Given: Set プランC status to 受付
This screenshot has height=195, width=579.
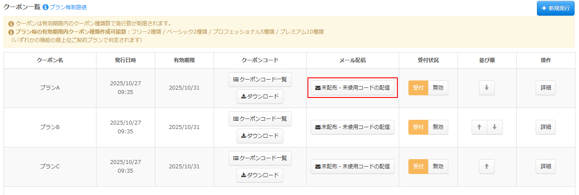Looking at the screenshot, I should [x=418, y=167].
